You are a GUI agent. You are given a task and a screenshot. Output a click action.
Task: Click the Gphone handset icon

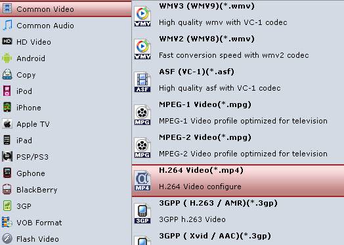click(7, 173)
